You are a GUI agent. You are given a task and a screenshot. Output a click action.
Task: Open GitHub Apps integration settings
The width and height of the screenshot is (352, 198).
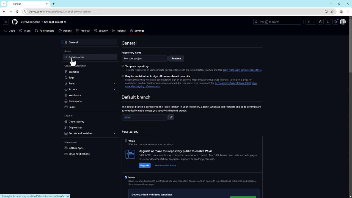coord(90,148)
